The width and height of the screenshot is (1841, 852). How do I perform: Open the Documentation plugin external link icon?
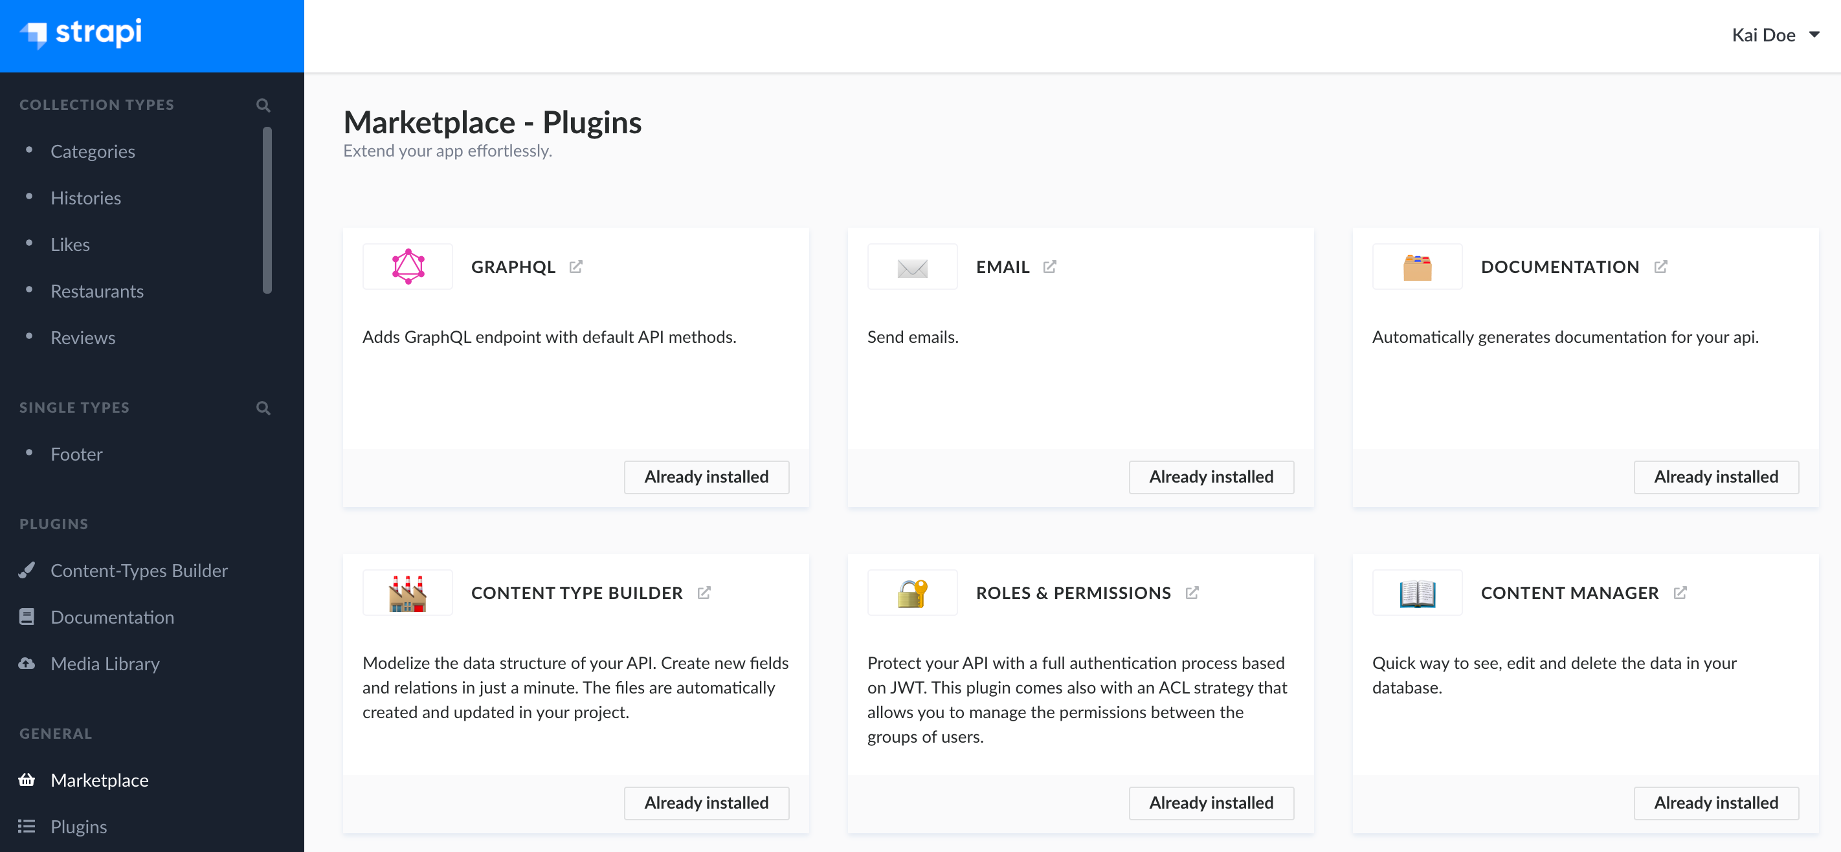pos(1660,267)
